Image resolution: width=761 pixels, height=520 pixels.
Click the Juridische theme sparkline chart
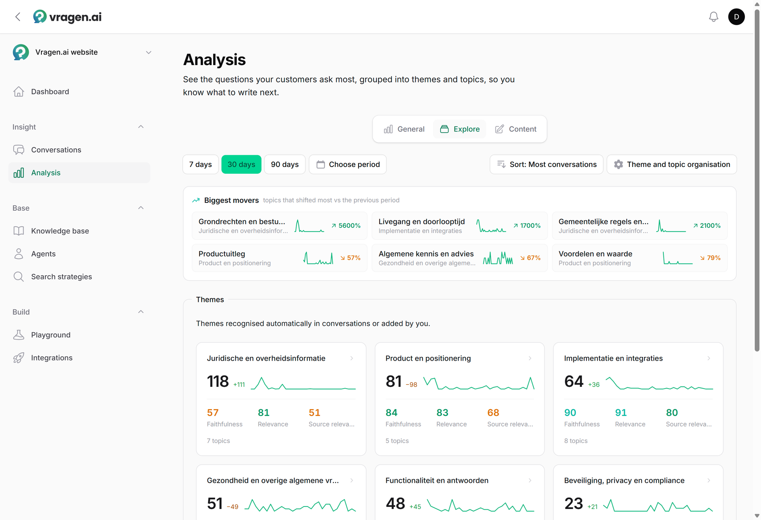point(303,383)
